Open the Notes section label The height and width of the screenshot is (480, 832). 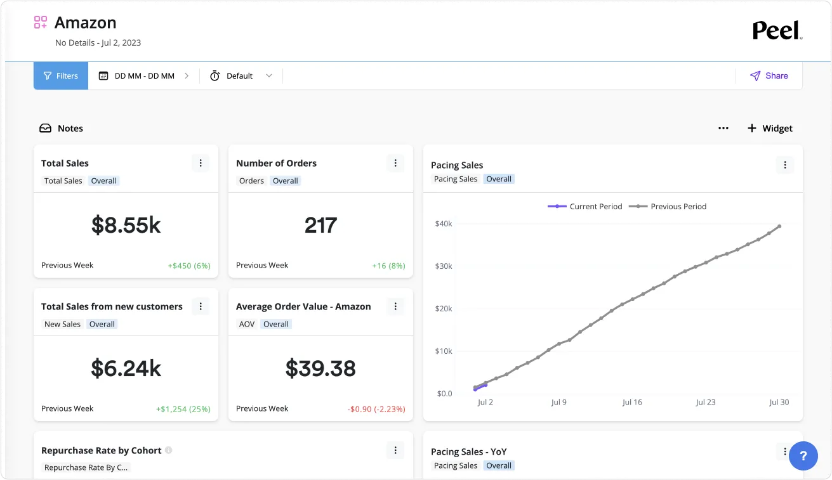[70, 128]
